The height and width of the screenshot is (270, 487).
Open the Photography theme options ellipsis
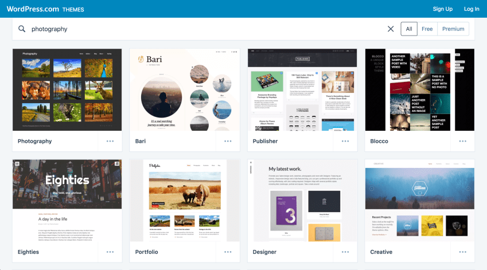[x=110, y=141]
